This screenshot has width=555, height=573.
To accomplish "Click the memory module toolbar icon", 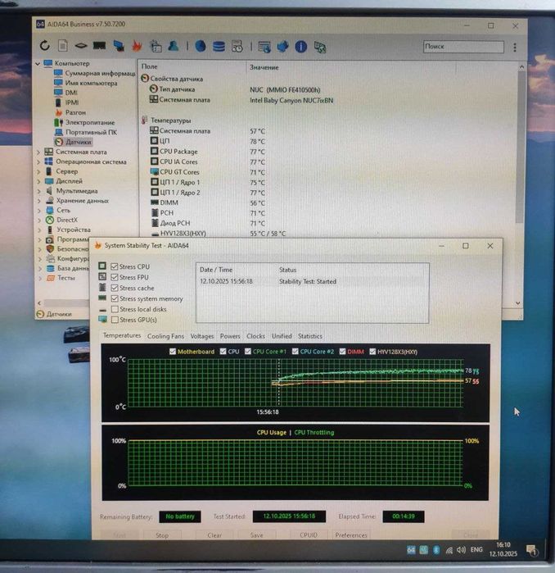I will tap(99, 46).
